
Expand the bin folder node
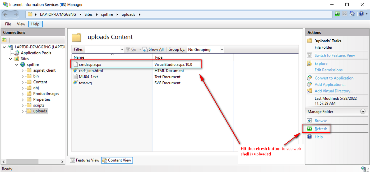tap(22, 76)
